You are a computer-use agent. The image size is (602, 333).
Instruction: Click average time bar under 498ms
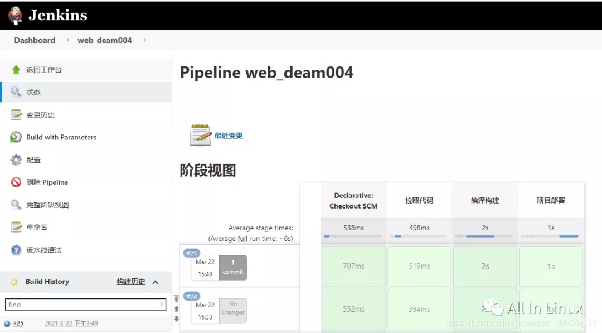(418, 236)
